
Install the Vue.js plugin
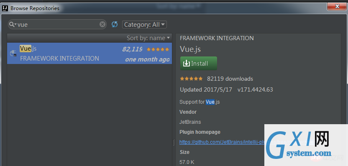tap(199, 64)
